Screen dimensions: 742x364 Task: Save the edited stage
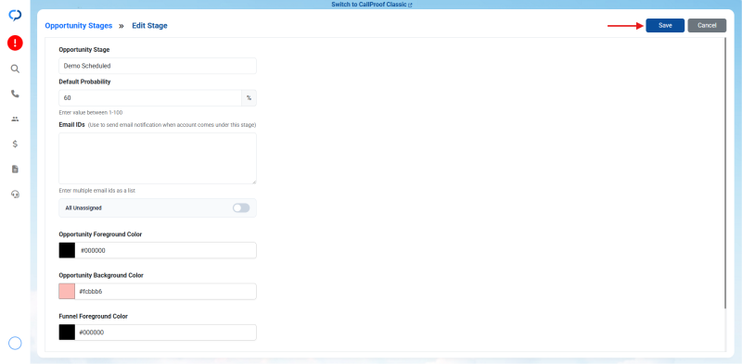(665, 26)
